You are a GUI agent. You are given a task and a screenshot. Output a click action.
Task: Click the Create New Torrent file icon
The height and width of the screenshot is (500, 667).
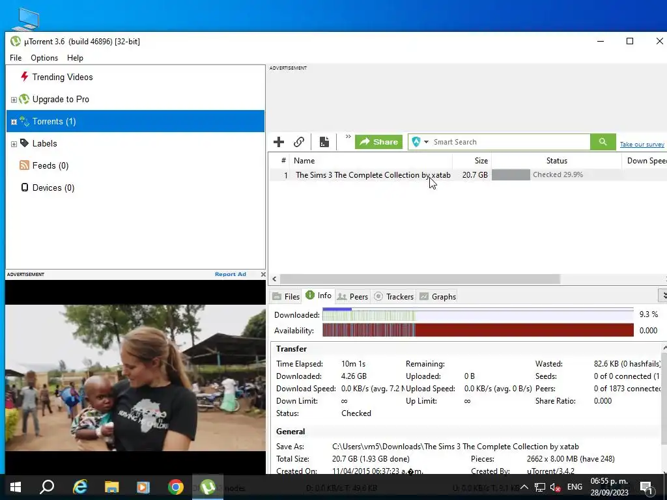(x=324, y=141)
